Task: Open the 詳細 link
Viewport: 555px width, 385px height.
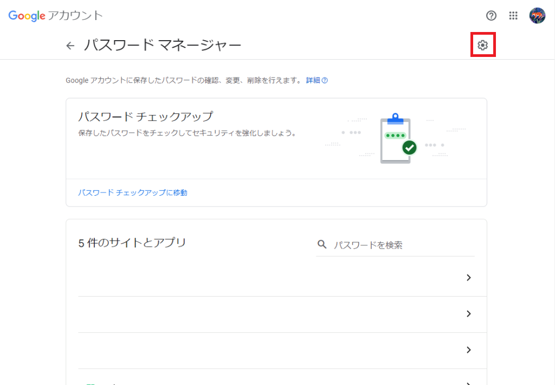Action: [313, 80]
